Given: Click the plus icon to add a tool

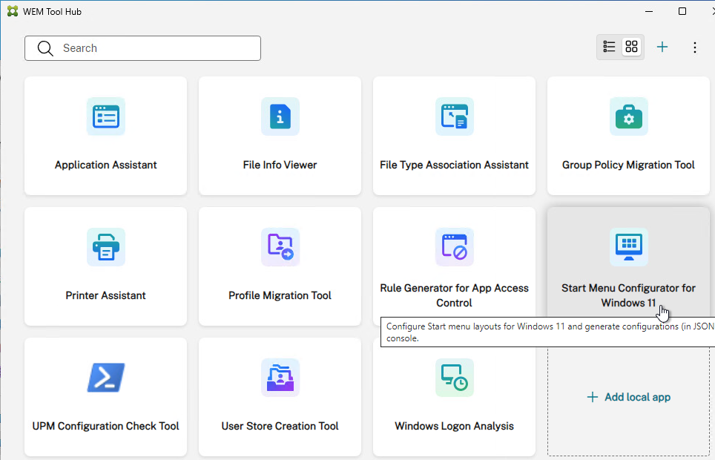Looking at the screenshot, I should 662,47.
